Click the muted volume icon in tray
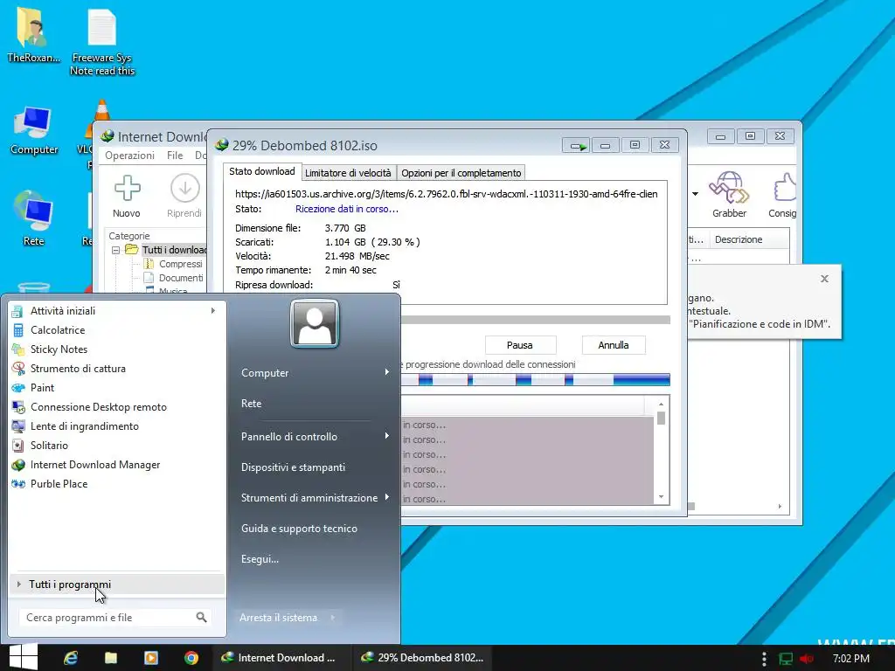The width and height of the screenshot is (895, 671). 807,659
